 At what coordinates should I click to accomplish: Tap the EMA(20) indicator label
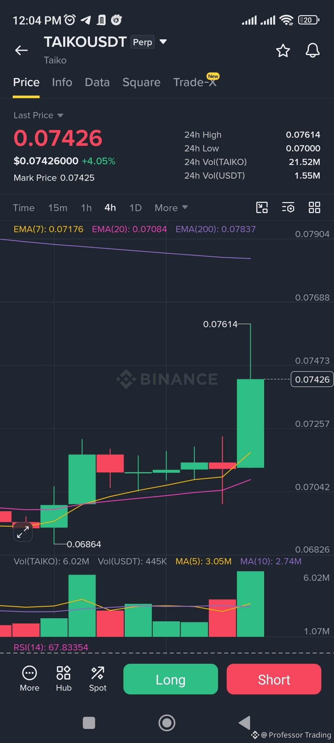129,229
